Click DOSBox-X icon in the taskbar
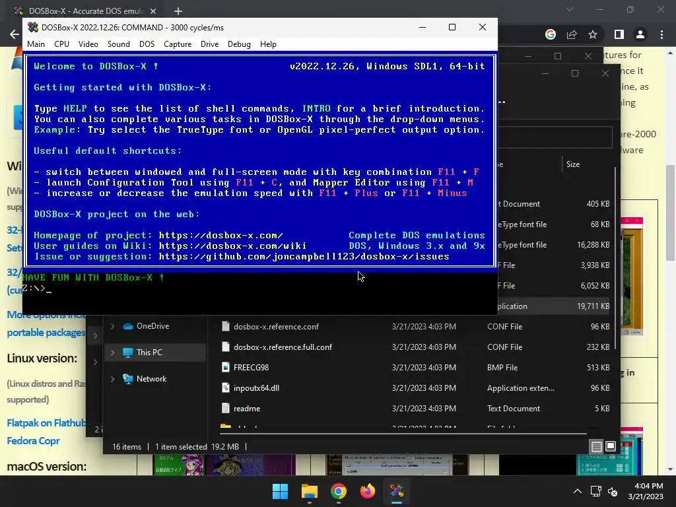Screen dimensions: 676x507 pyautogui.click(x=397, y=491)
